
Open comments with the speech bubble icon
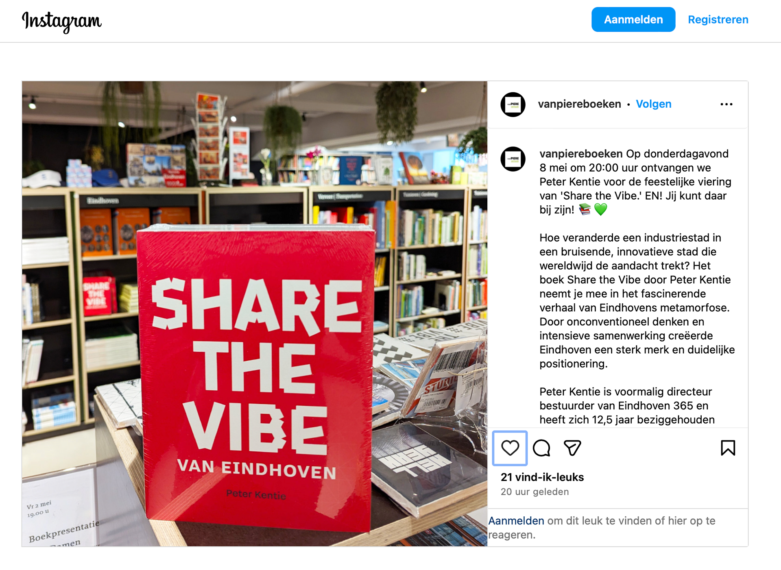(x=541, y=448)
